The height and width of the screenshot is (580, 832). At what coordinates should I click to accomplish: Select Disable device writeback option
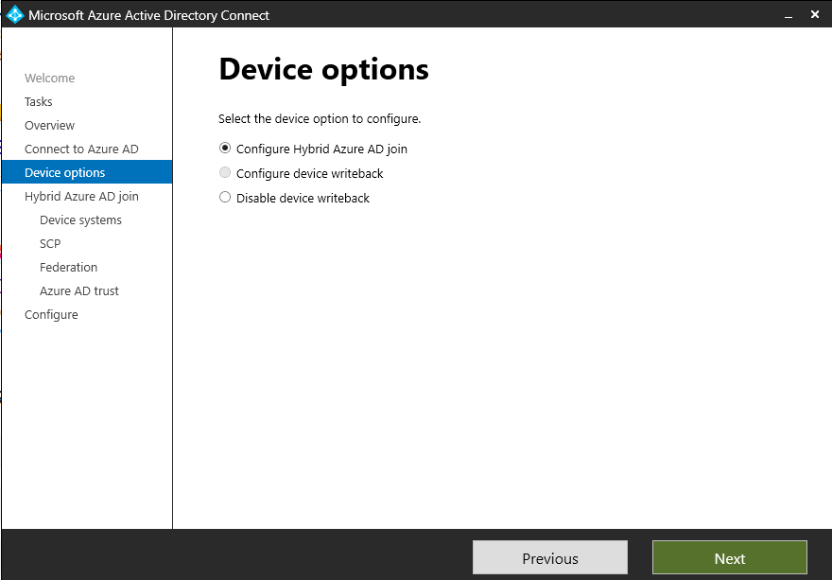(225, 198)
